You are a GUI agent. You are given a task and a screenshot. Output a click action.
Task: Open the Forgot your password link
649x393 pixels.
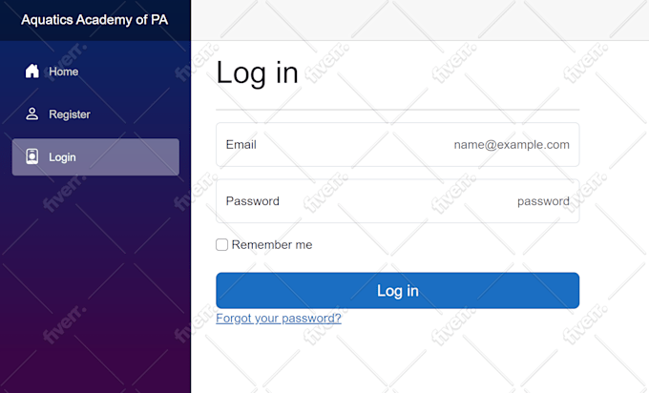[x=279, y=319]
